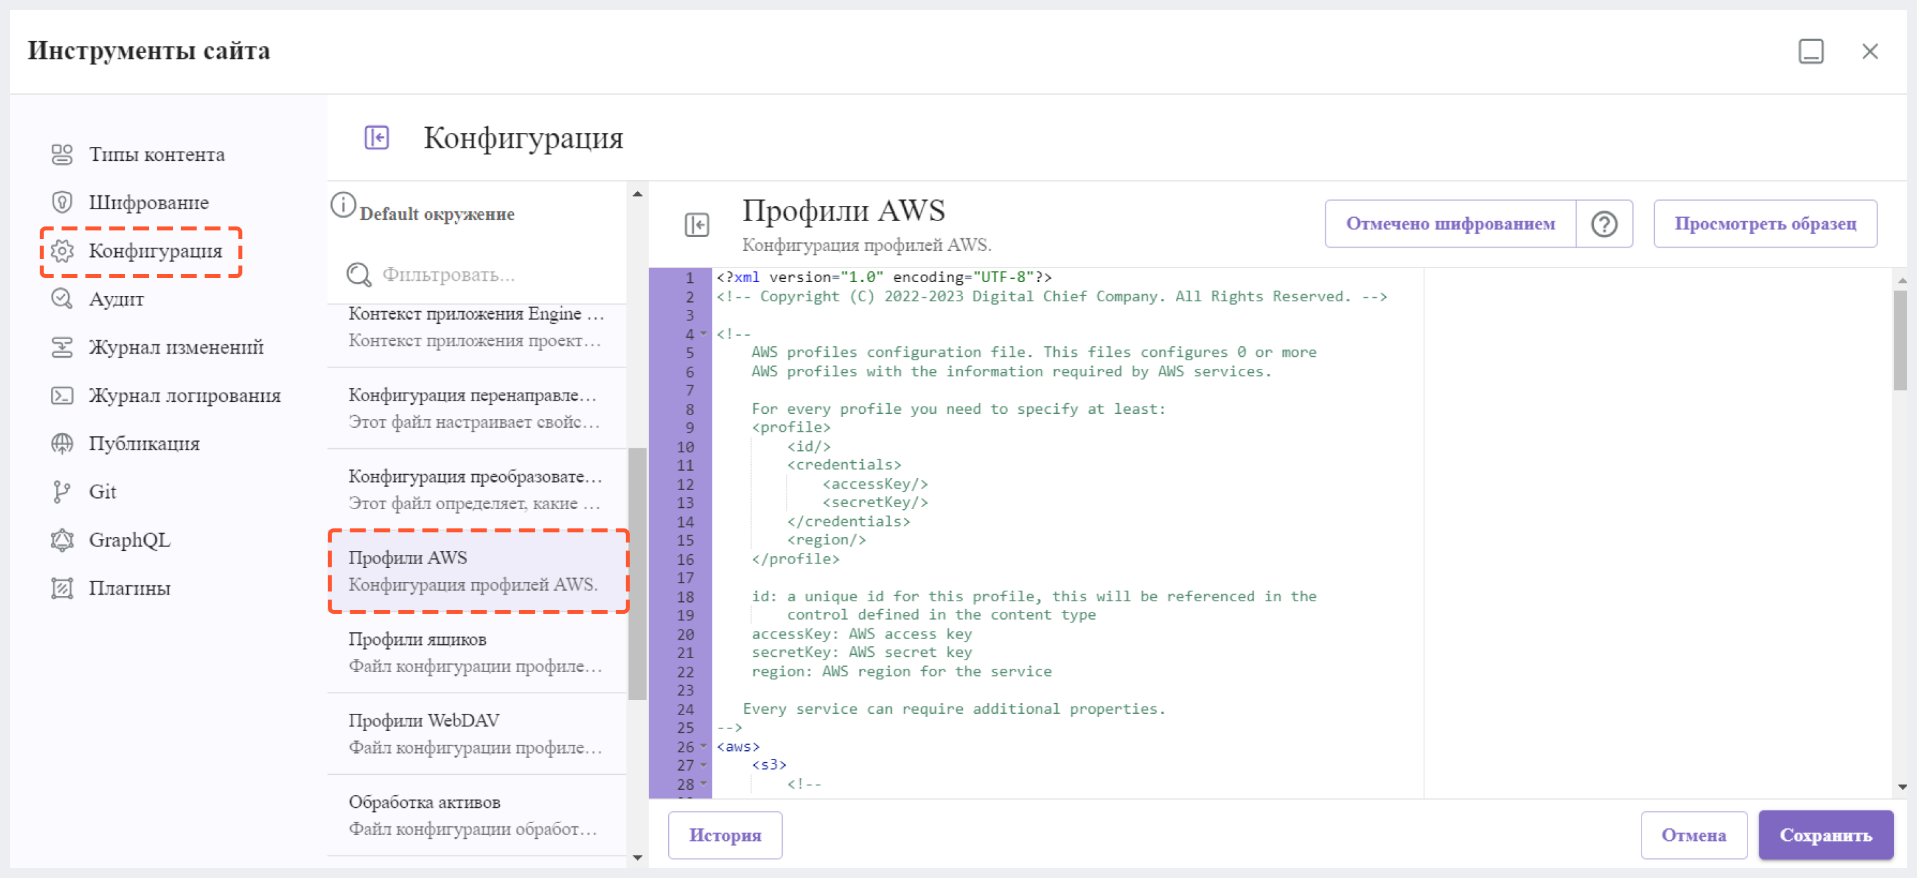Viewport: 1917px width, 878px height.
Task: Click the Плагины icon
Action: tap(62, 589)
